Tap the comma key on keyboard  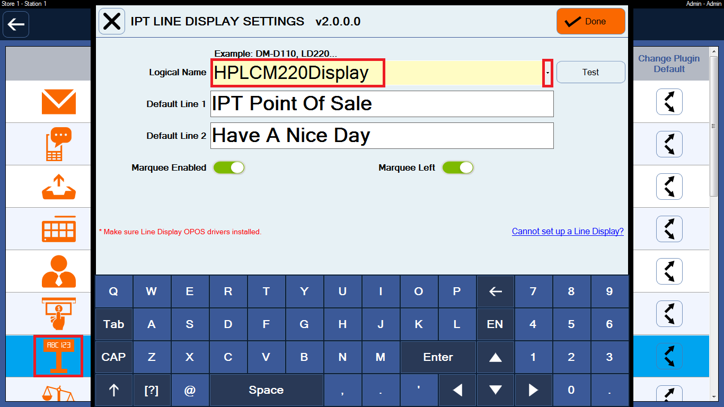click(342, 390)
